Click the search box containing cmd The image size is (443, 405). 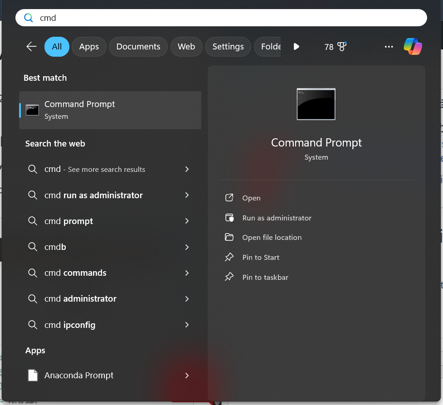pyautogui.click(x=221, y=18)
